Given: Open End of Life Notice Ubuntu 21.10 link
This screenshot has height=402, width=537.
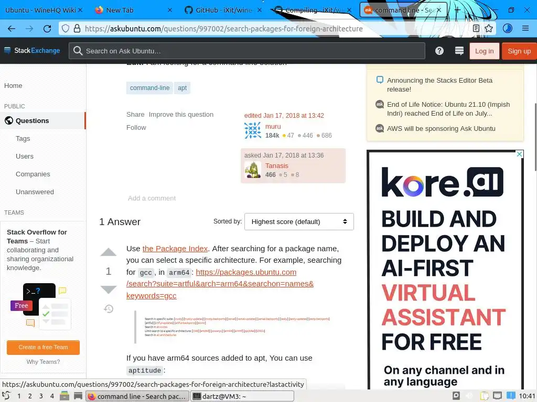Looking at the screenshot, I should coord(448,109).
